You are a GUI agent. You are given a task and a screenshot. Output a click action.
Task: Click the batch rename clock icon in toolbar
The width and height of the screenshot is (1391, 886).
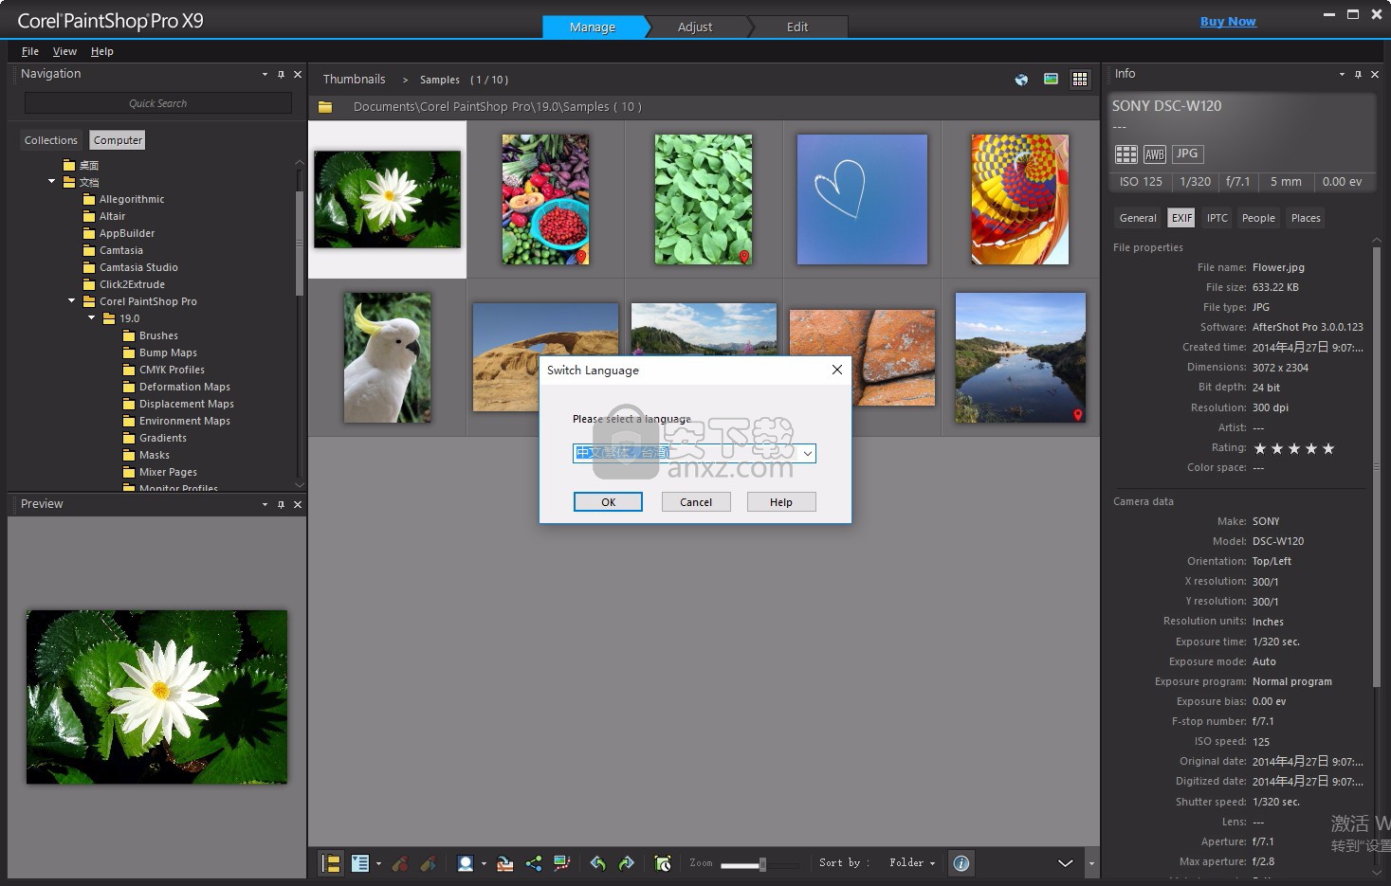pos(663,863)
